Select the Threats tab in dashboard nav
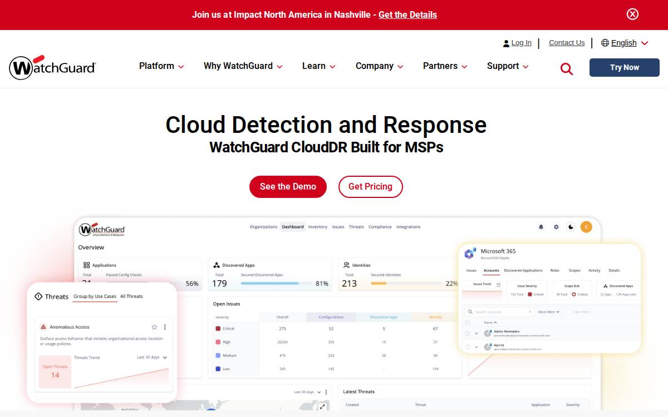The image size is (668, 417). click(x=356, y=227)
